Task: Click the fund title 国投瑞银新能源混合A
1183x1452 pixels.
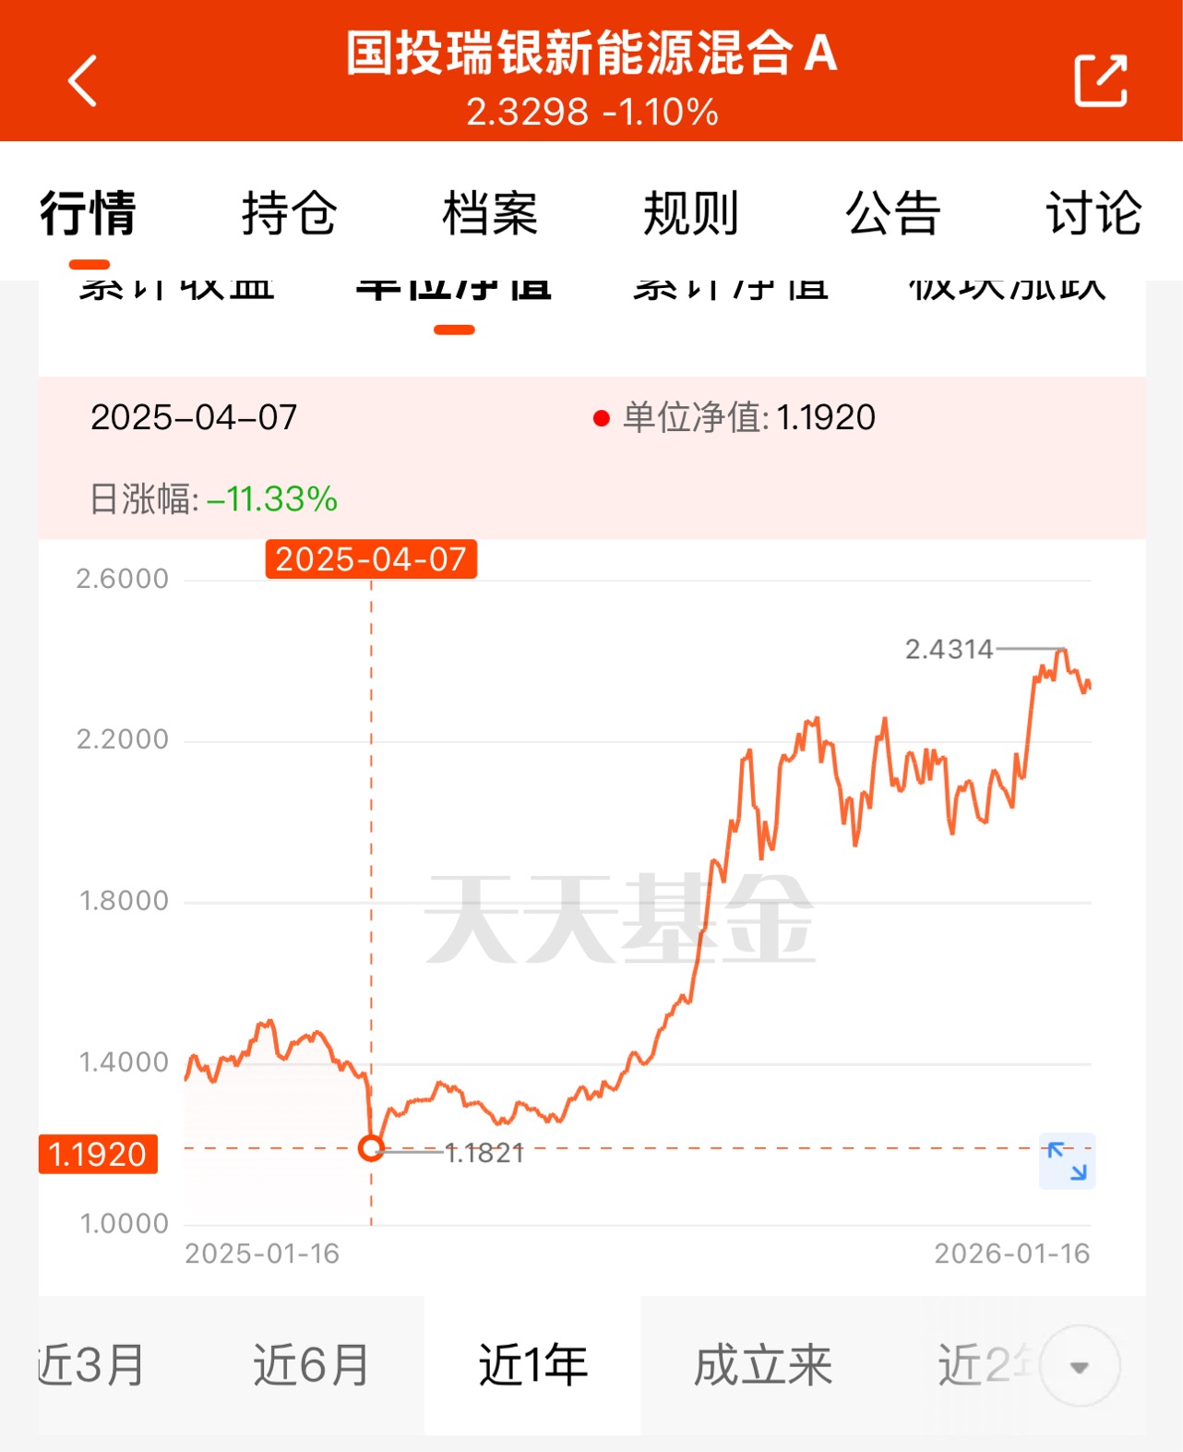Action: [591, 53]
